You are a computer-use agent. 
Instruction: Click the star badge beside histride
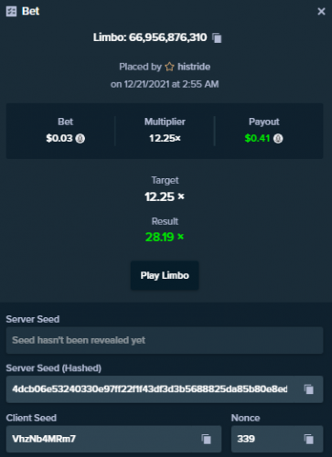point(169,67)
